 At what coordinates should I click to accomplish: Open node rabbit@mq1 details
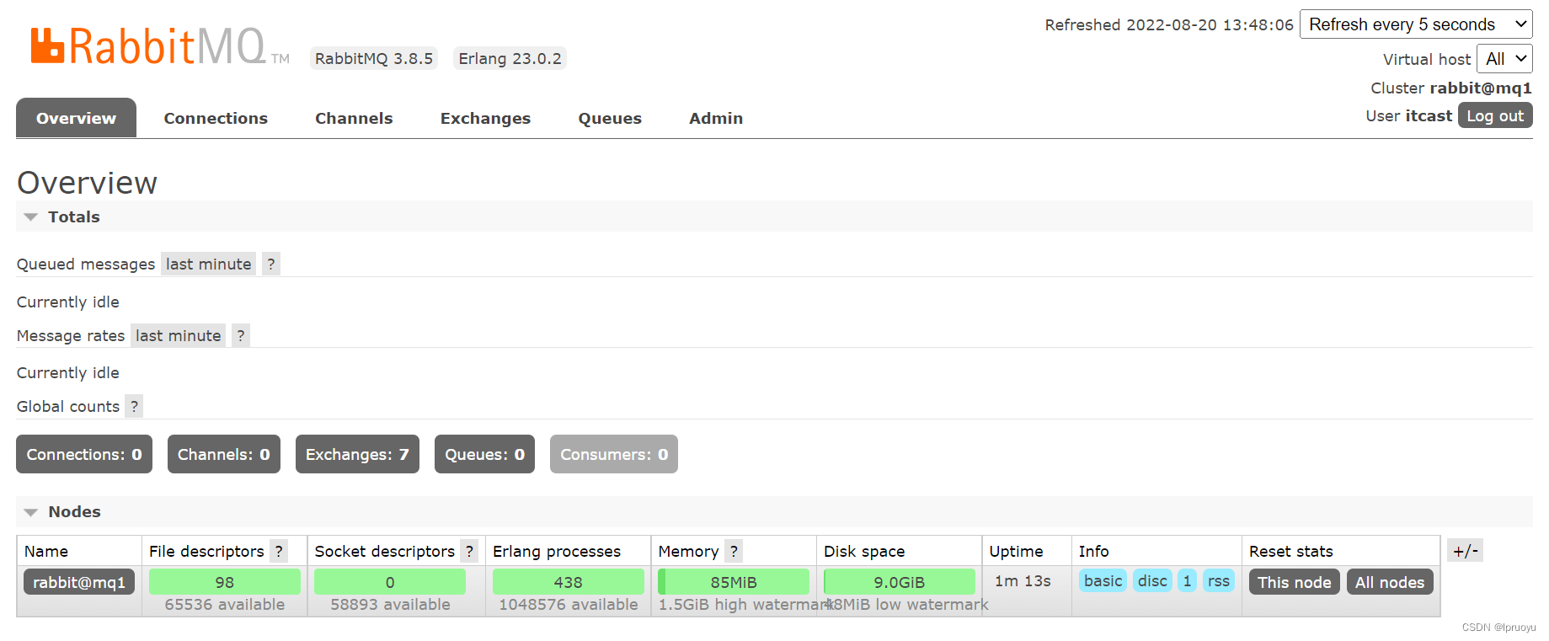pos(79,582)
